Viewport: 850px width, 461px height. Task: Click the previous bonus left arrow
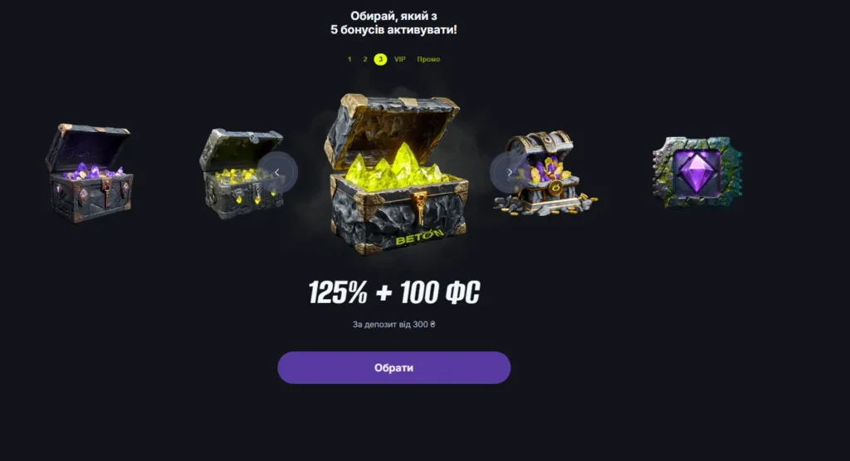click(x=277, y=172)
